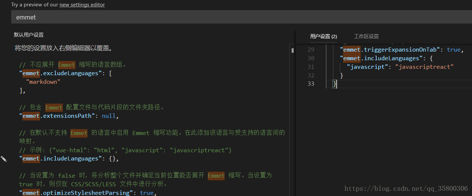Viewport: 472px width, 196px height.
Task: Click the "javascriptreact" value in user settings
Action: (425, 67)
